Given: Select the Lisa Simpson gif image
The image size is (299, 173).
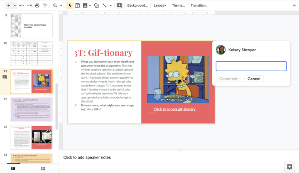Looking at the screenshot, I should [x=178, y=79].
